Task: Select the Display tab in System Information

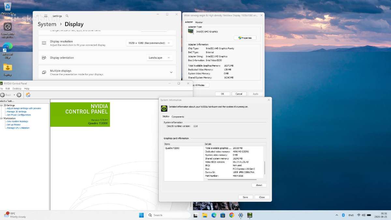Action: (166, 116)
